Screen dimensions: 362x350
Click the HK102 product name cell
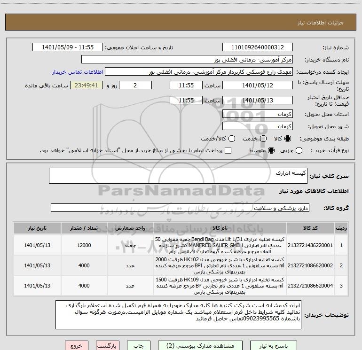tap(220, 265)
